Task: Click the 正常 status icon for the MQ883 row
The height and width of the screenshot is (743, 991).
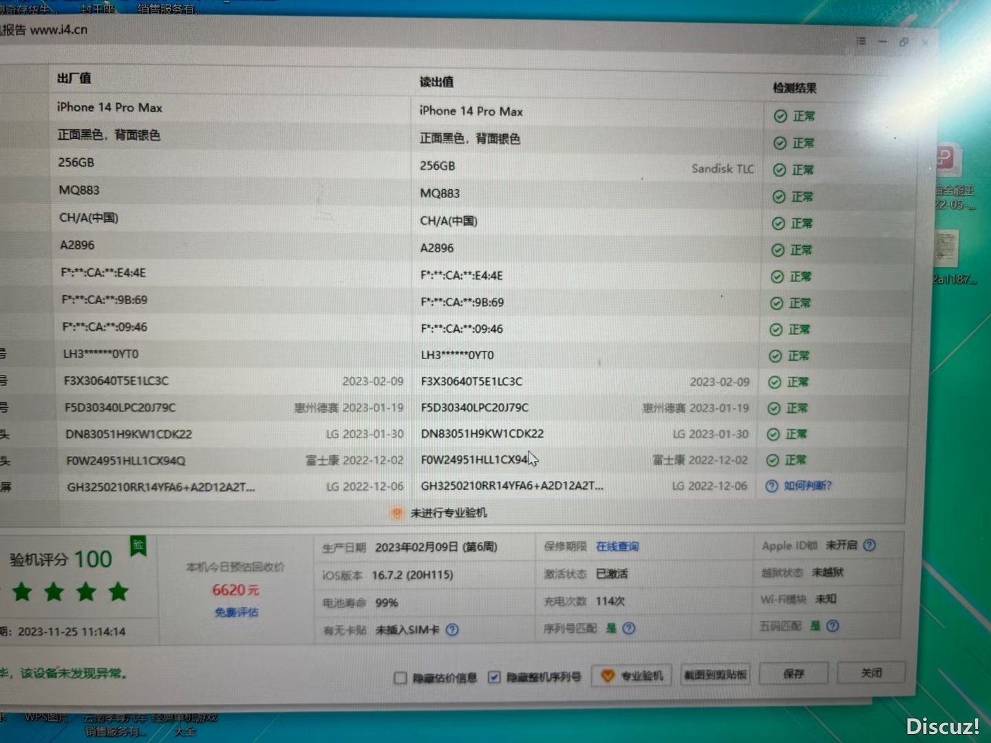Action: [779, 197]
